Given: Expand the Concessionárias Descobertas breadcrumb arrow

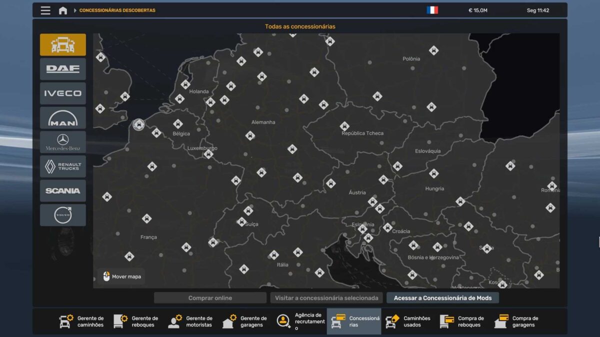Looking at the screenshot, I should click(x=75, y=10).
